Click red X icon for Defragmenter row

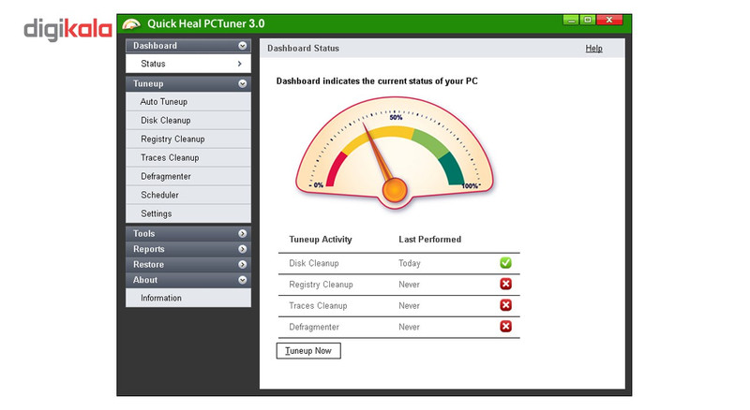(x=505, y=327)
